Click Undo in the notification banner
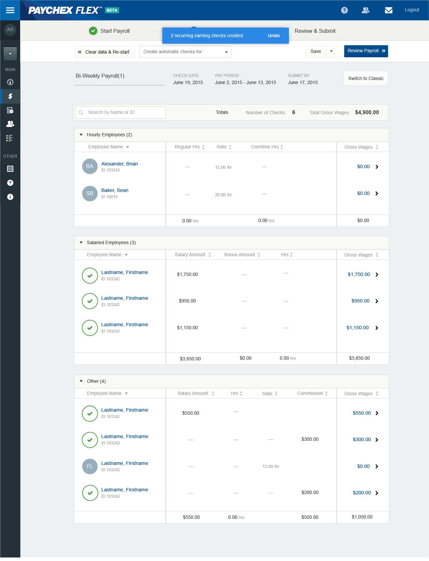Screen dimensions: 429x561 [x=274, y=36]
